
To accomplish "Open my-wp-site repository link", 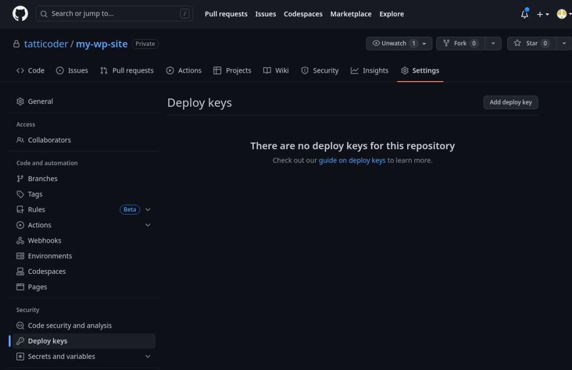I will pyautogui.click(x=102, y=44).
